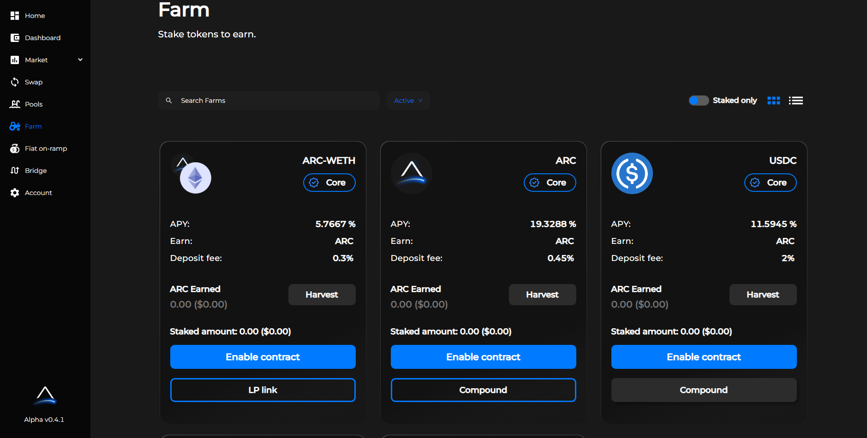Click the ARC logo above Alpha version
This screenshot has height=438, width=867.
(x=45, y=396)
